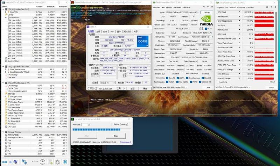The height and width of the screenshot is (166, 280).
Task: Click the Lookup button in GPU-Z
Action: pos(206,12)
